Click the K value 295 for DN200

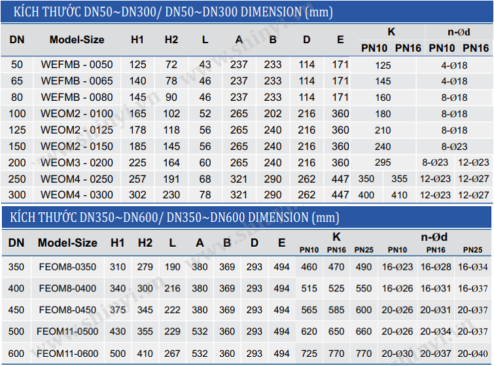tap(383, 162)
